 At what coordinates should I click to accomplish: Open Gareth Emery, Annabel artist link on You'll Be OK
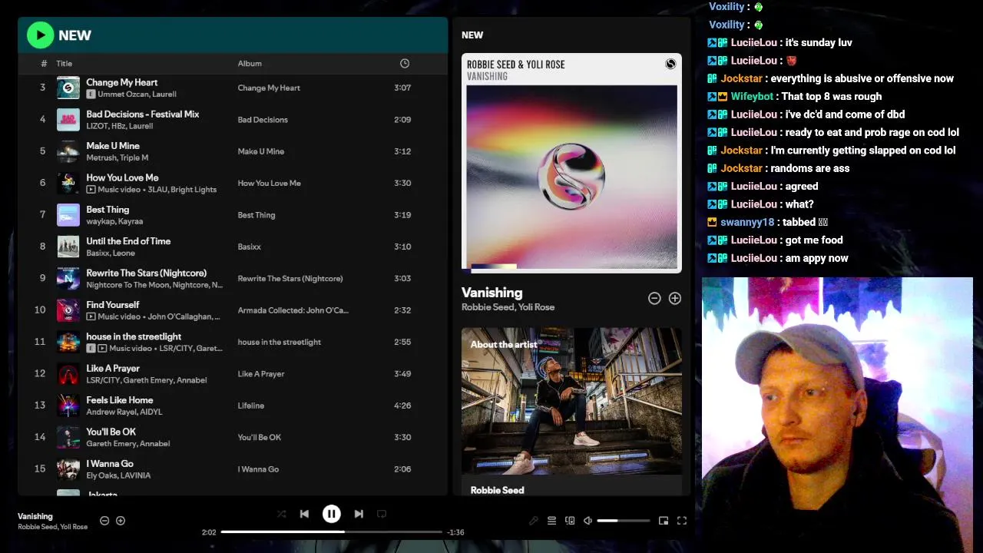tap(128, 444)
